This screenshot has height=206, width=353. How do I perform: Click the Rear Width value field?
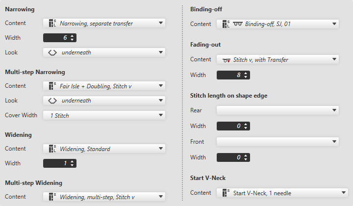pyautogui.click(x=229, y=127)
